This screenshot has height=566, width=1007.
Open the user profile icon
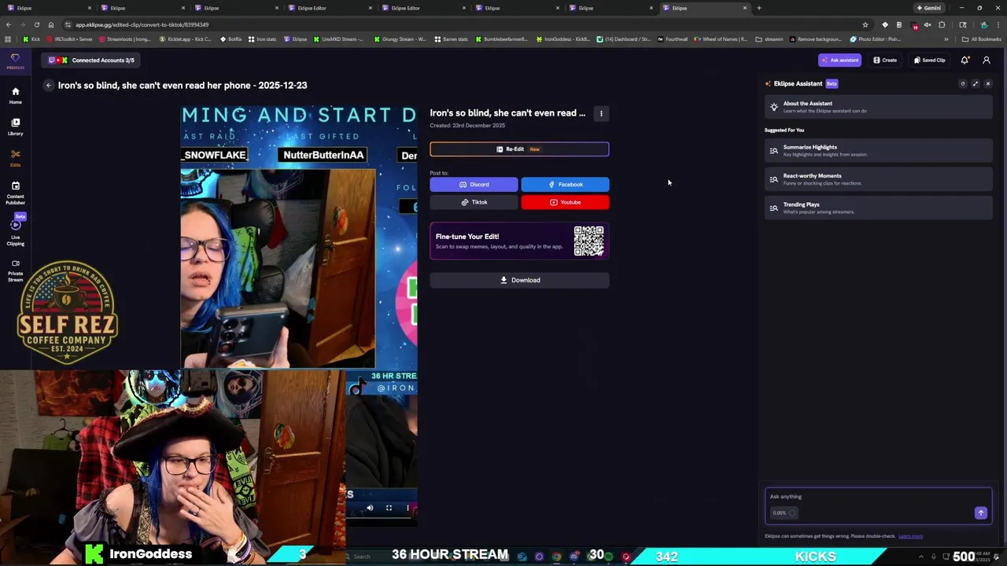987,60
